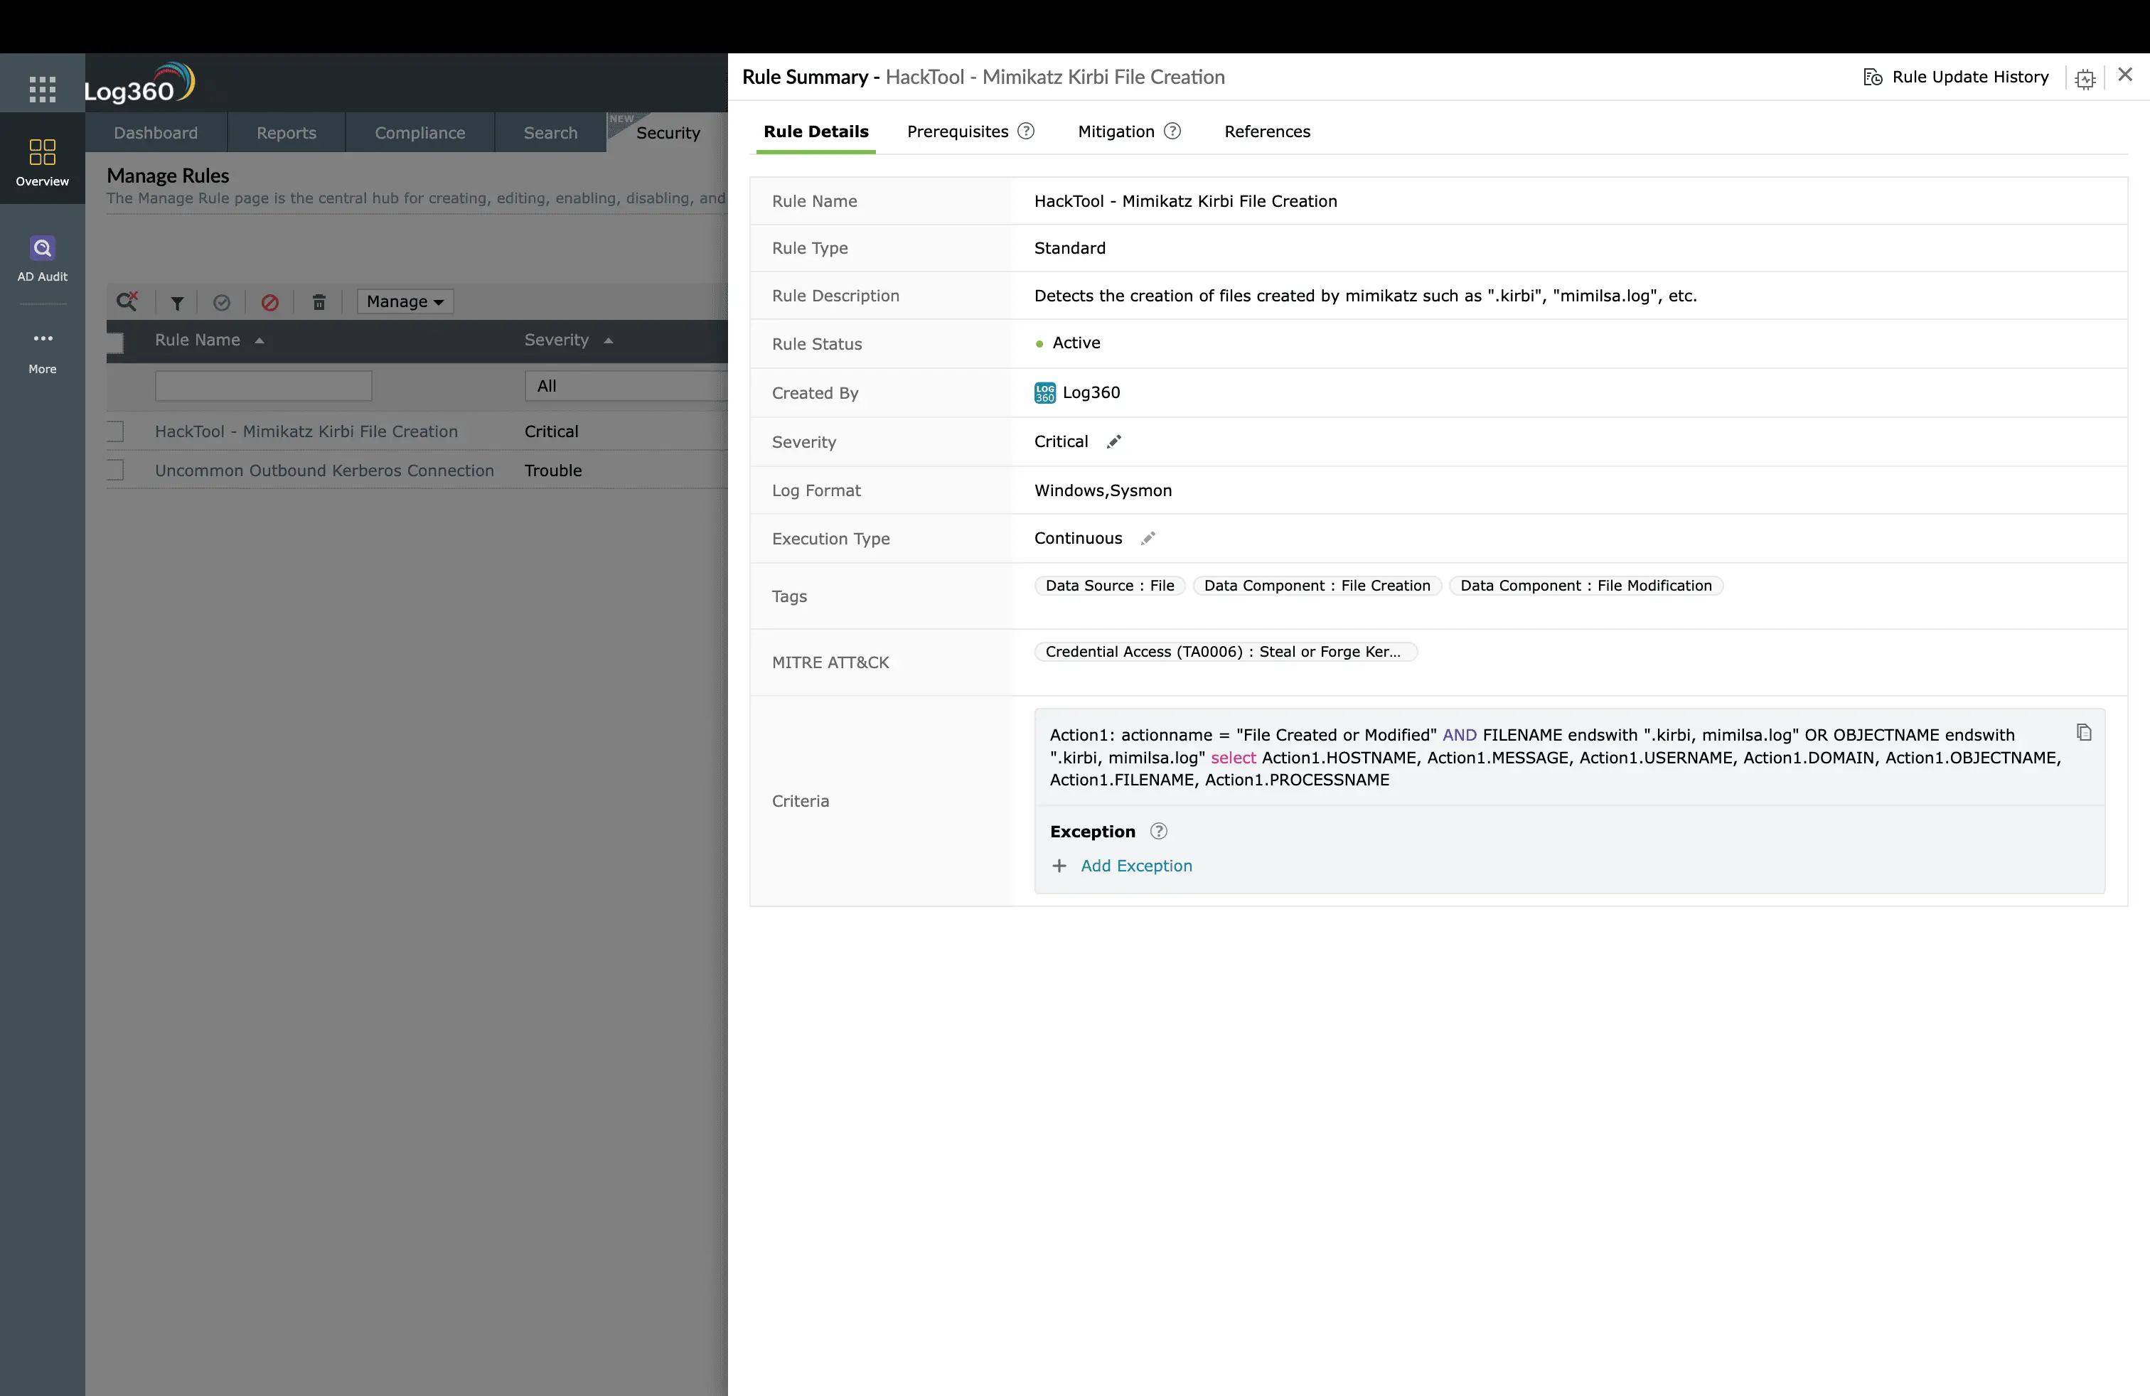
Task: Click the Active rule status value
Action: tap(1076, 343)
